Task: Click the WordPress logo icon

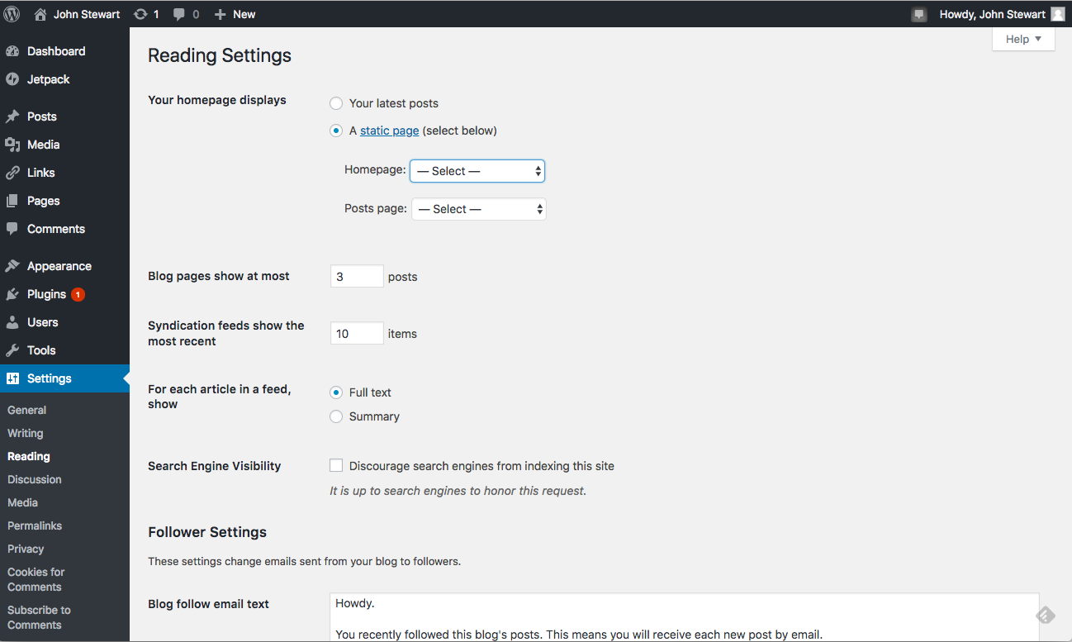Action: coord(12,14)
